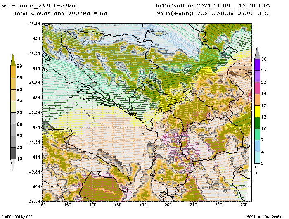This screenshot has width=289, height=219.
Task: Click the 16E longitude label
Action: [x=67, y=205]
